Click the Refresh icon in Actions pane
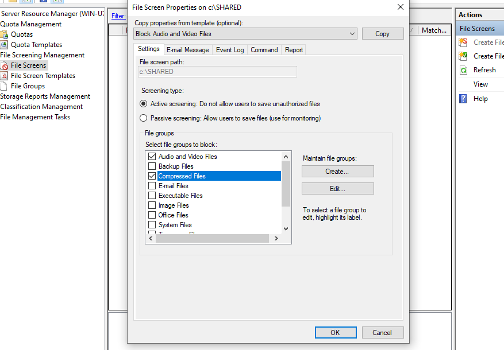The width and height of the screenshot is (504, 350). pyautogui.click(x=463, y=70)
